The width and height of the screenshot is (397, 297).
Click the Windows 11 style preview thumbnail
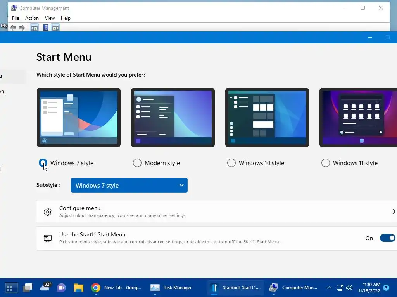pos(358,118)
